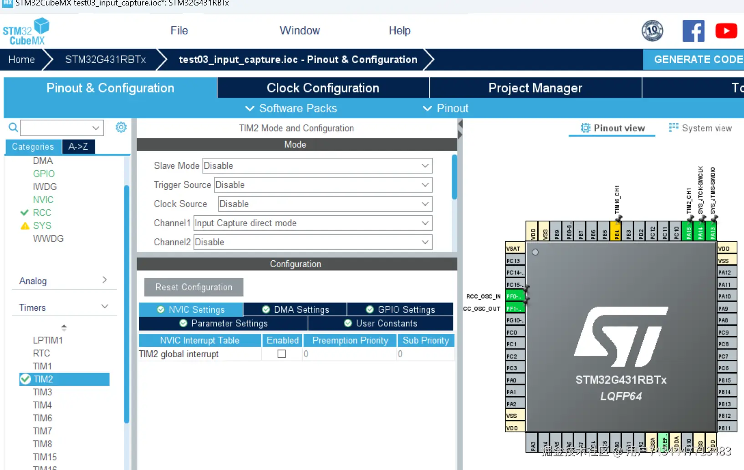Click the search magnifier icon
The image size is (744, 470).
pos(13,127)
